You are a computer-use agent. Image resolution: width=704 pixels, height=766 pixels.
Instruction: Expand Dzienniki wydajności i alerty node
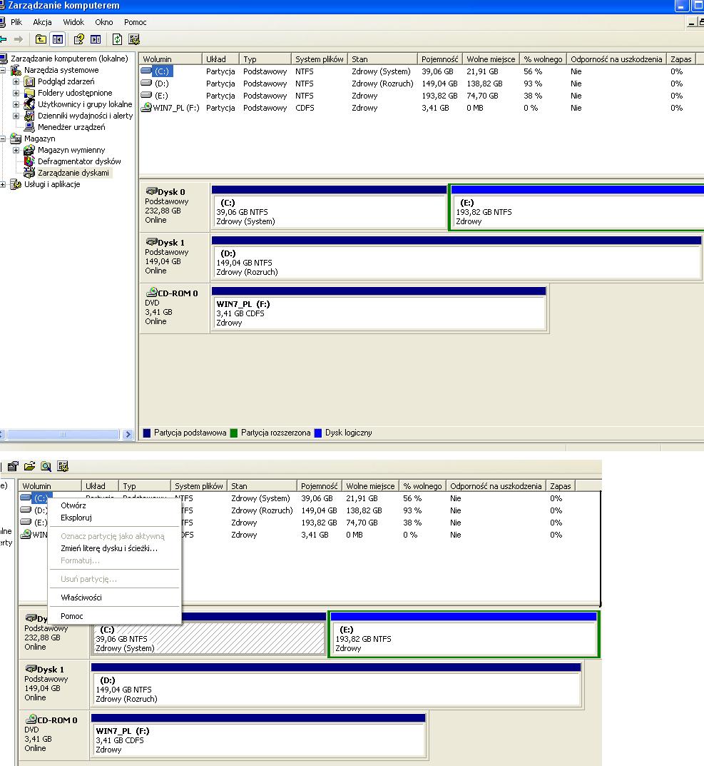(16, 116)
